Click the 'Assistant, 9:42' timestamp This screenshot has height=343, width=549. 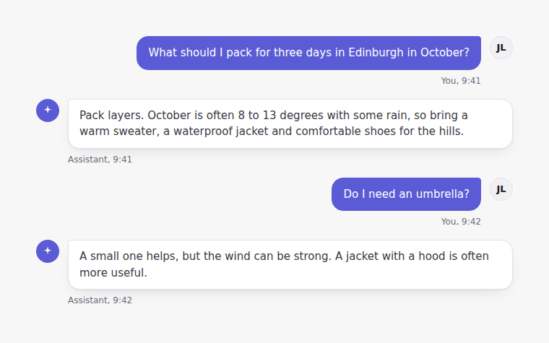[100, 300]
